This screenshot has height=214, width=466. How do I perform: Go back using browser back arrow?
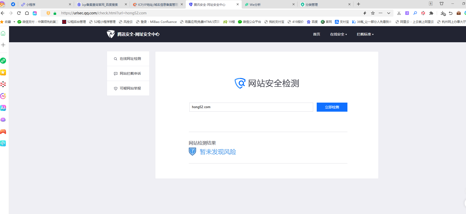point(3,13)
